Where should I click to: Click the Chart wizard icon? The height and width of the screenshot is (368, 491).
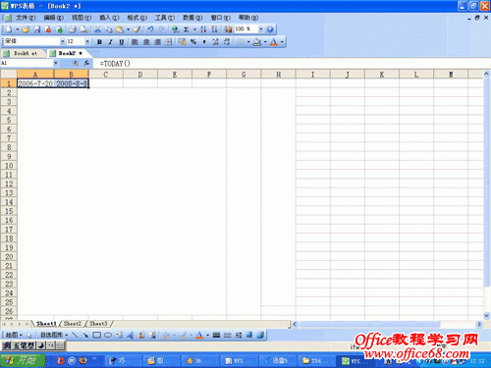point(228,29)
